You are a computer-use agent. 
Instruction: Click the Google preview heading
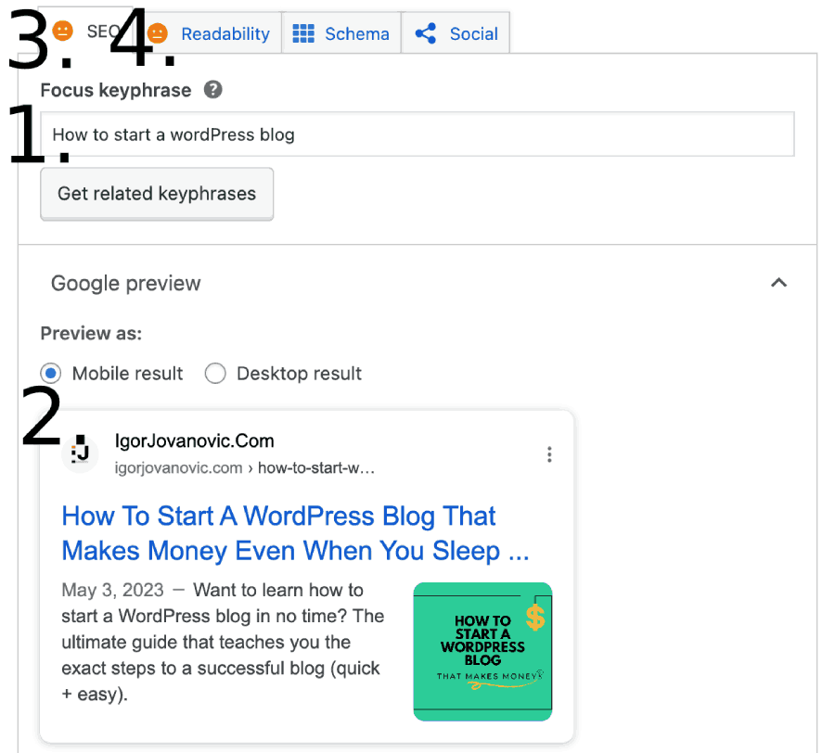(125, 283)
